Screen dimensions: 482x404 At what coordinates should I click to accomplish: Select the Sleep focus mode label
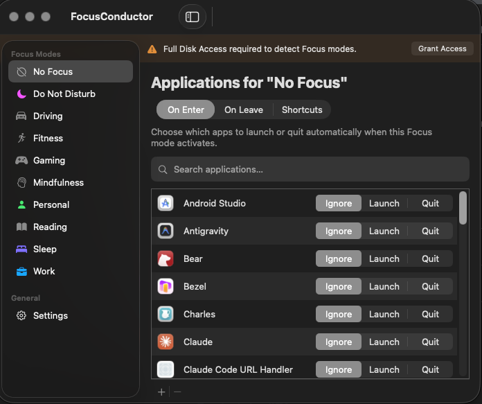[45, 249]
